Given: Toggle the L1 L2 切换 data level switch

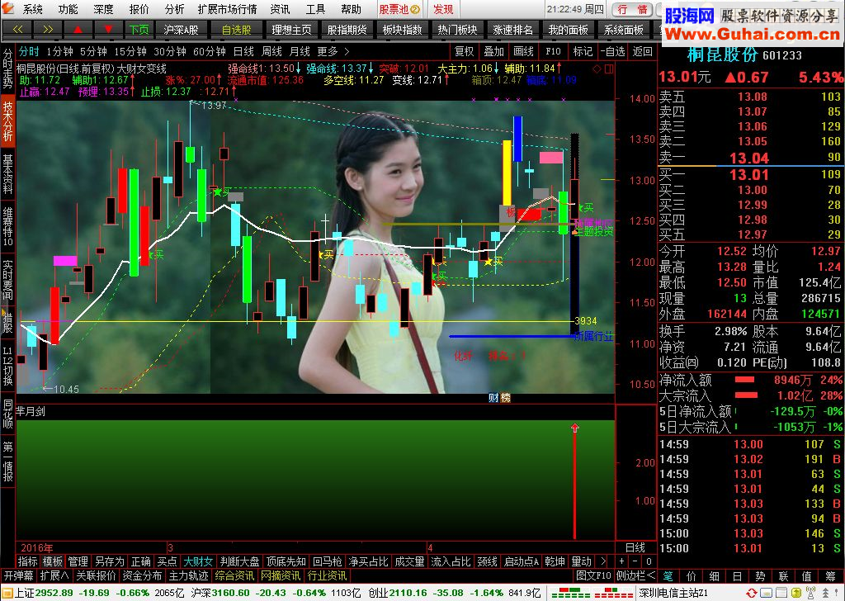Looking at the screenshot, I should point(7,366).
